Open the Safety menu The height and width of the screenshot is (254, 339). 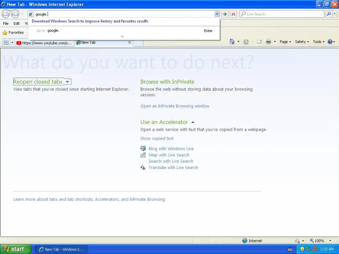coord(302,42)
